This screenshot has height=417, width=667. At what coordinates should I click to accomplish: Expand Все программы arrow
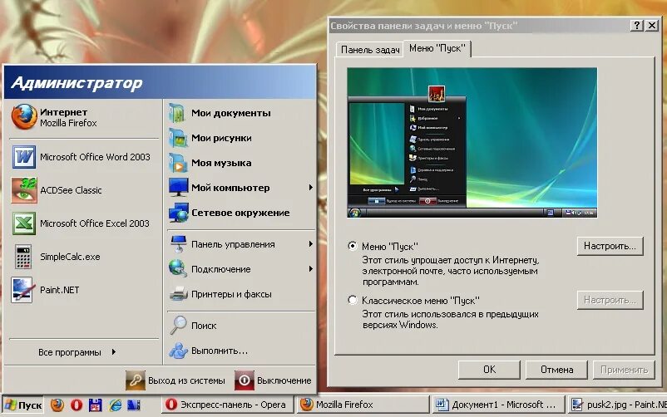tap(114, 352)
